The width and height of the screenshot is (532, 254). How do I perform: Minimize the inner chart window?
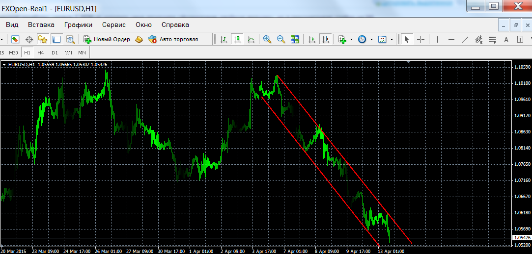tap(504, 25)
